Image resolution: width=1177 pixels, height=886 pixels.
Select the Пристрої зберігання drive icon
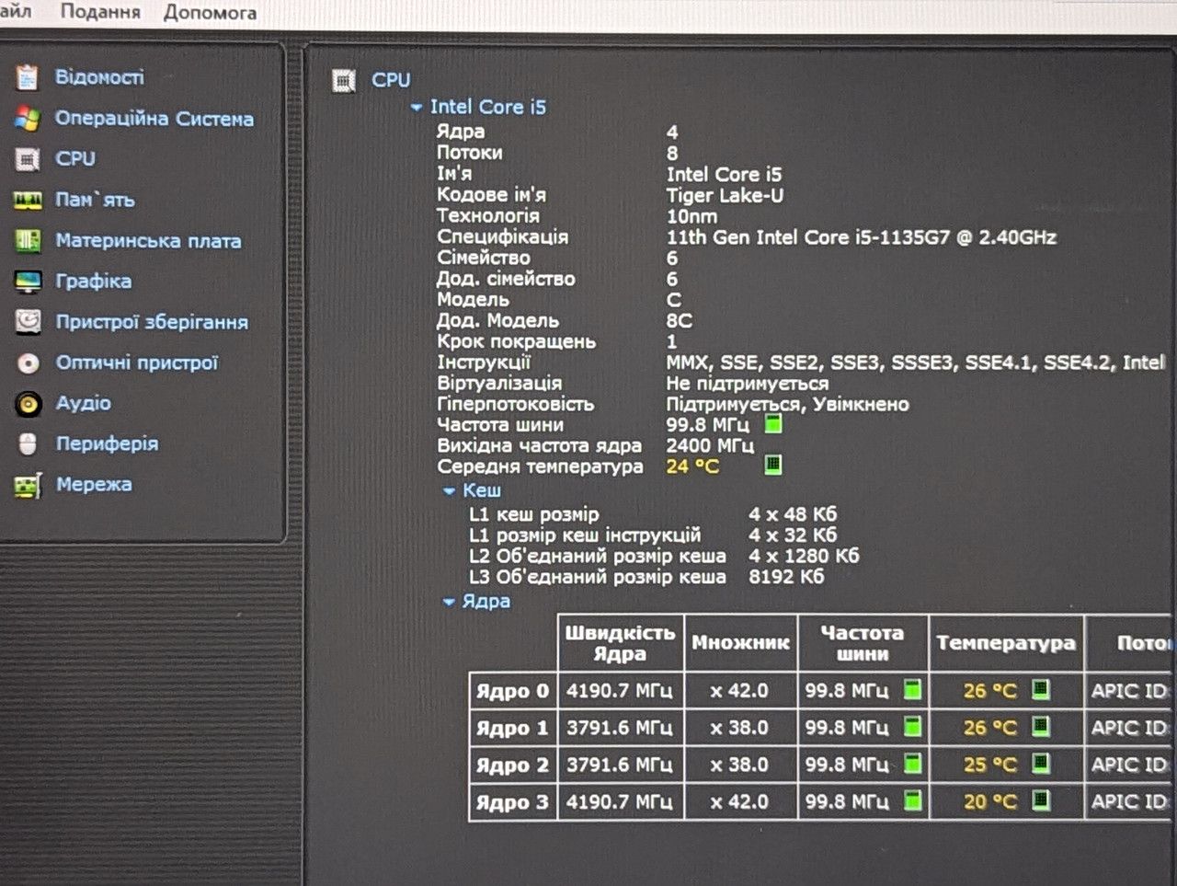click(28, 322)
